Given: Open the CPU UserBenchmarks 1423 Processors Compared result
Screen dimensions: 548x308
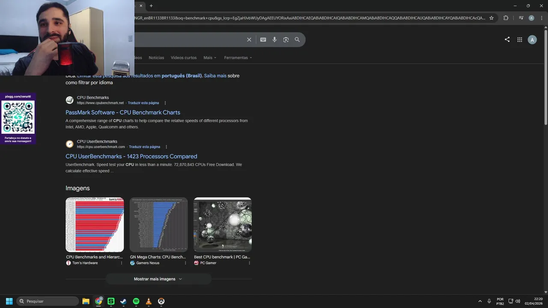Looking at the screenshot, I should pos(131,157).
